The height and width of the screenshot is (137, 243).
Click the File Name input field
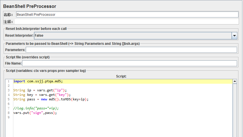click(x=129, y=63)
